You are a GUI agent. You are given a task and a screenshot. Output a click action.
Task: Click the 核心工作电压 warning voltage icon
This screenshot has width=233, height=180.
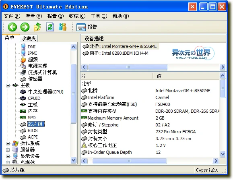click(x=84, y=145)
